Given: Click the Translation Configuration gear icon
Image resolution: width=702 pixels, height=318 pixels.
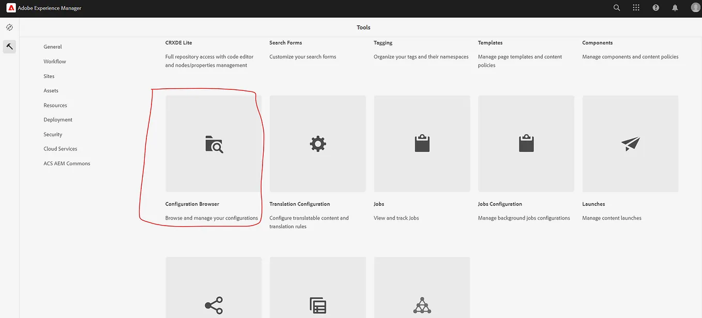Looking at the screenshot, I should (317, 144).
